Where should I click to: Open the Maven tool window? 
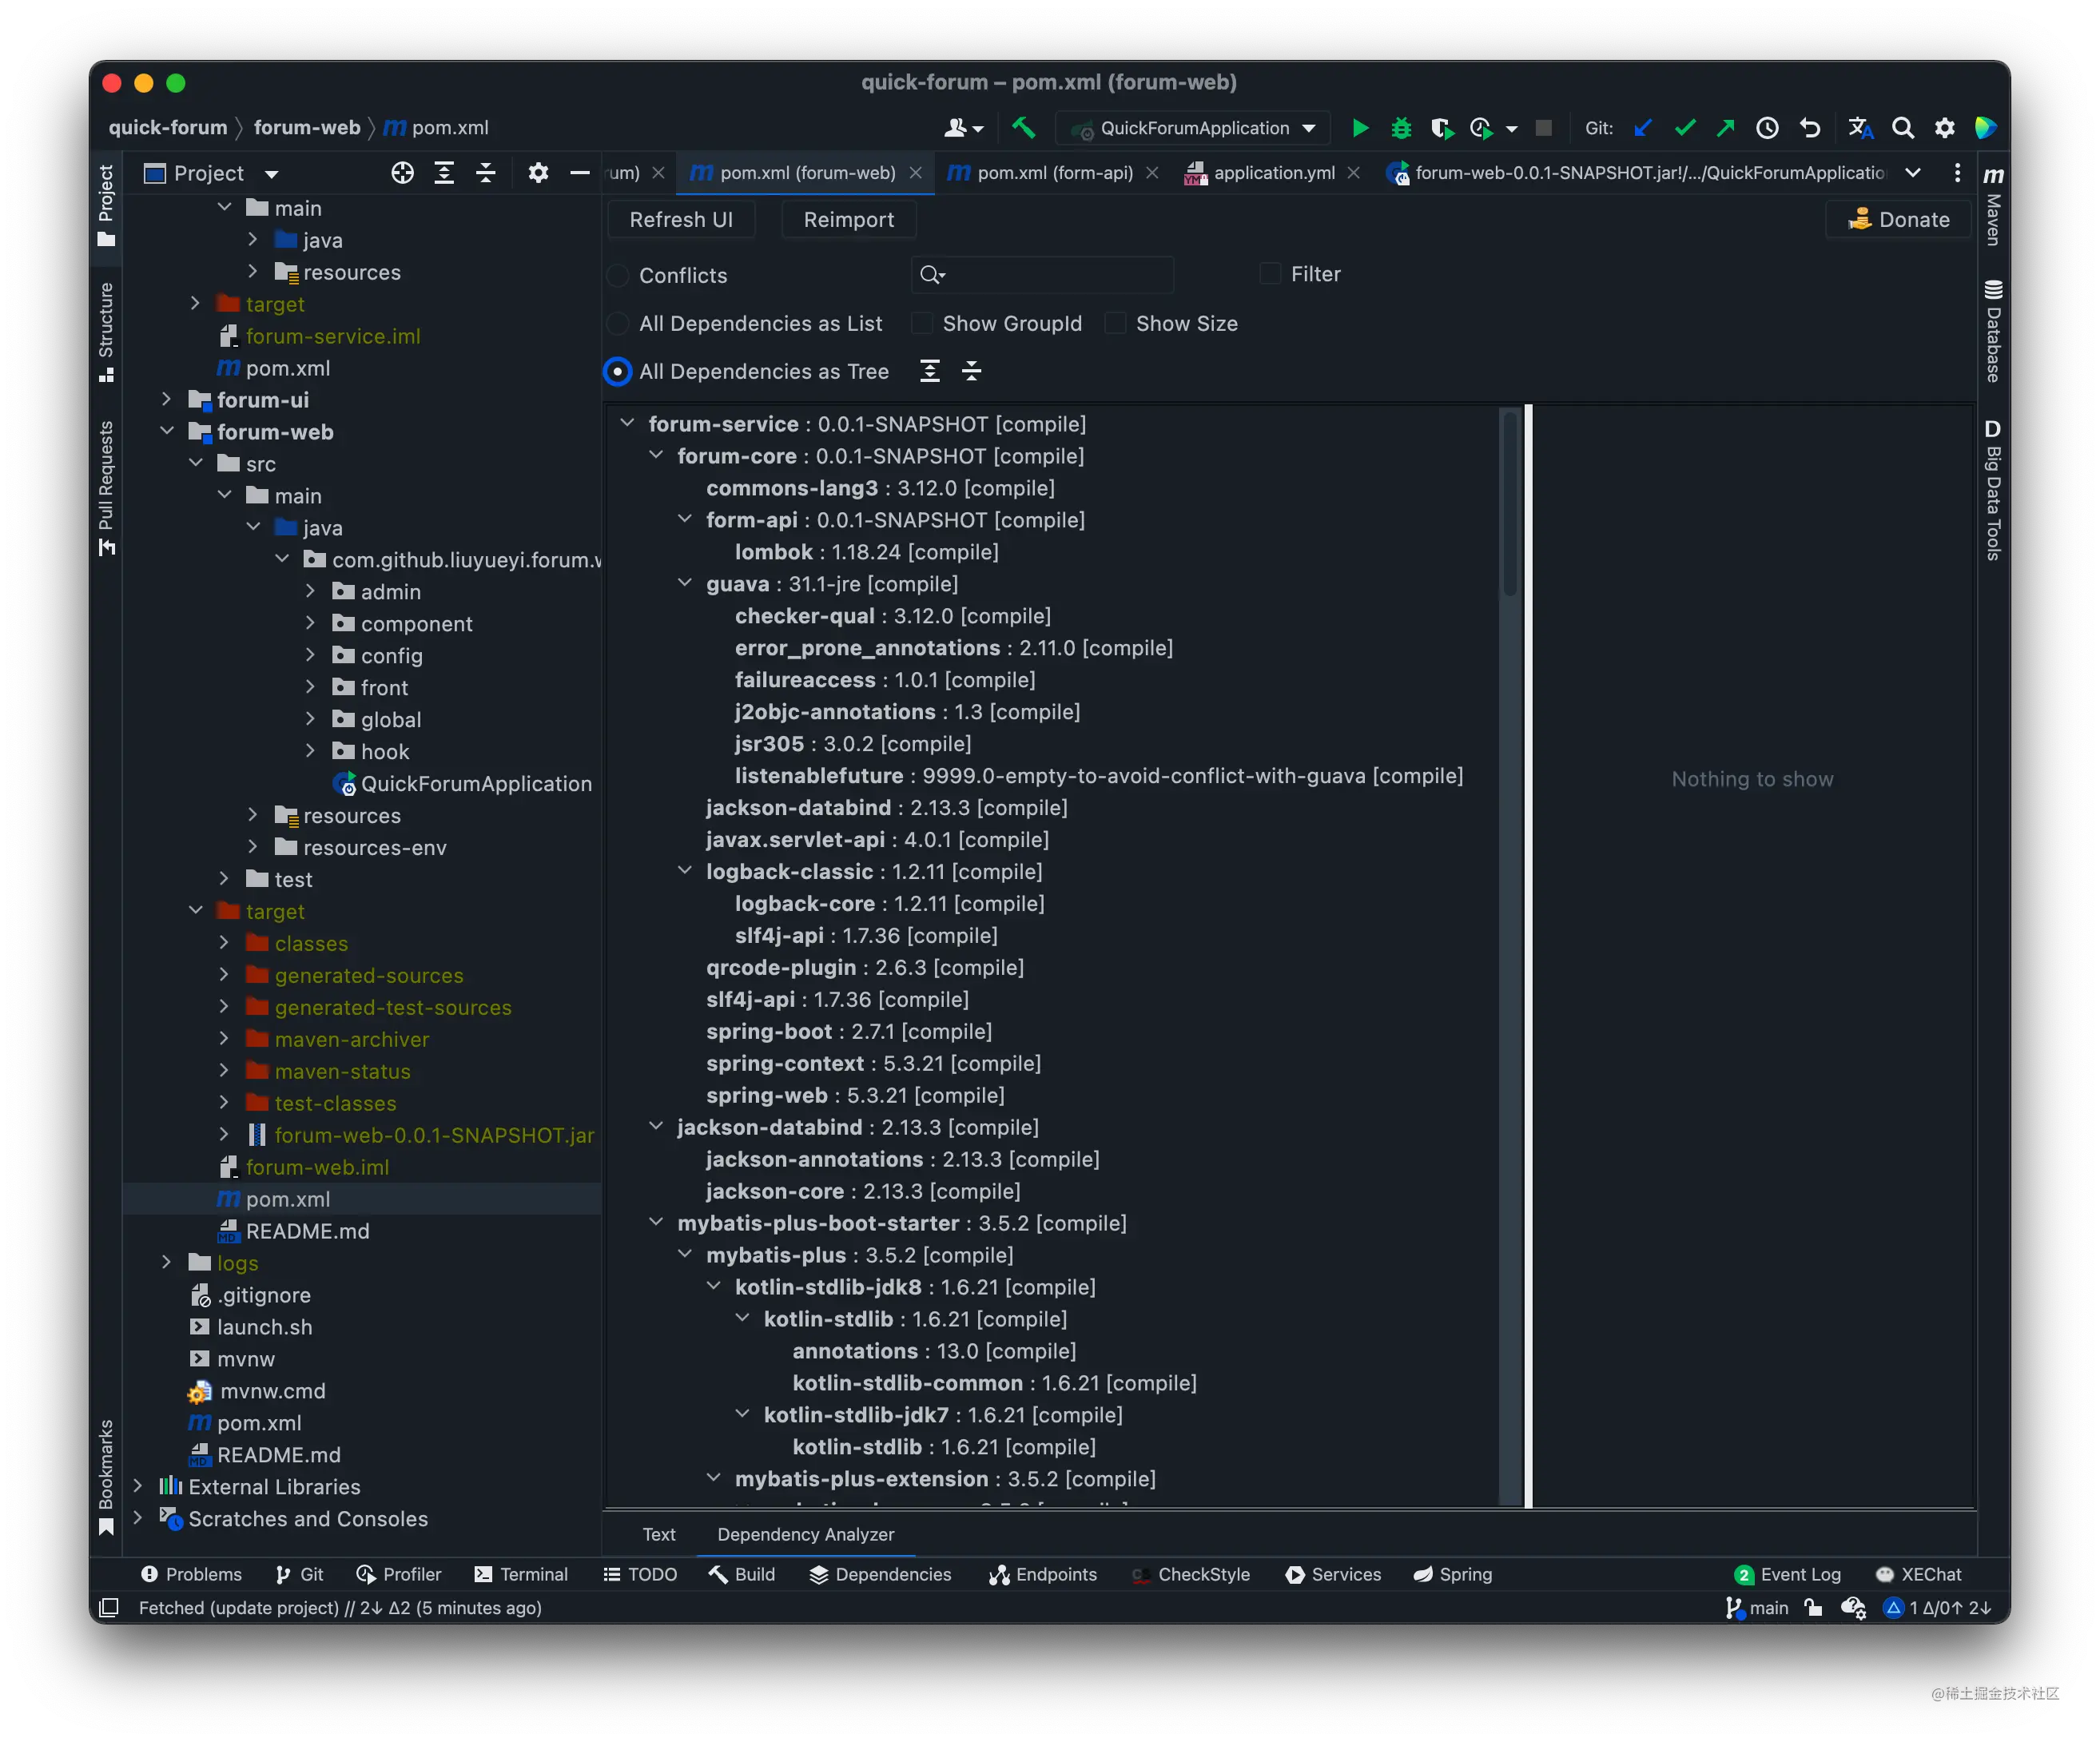[1993, 205]
